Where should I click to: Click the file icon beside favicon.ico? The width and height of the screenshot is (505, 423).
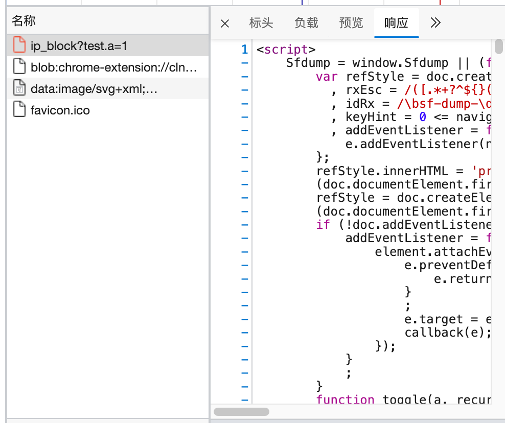19,109
